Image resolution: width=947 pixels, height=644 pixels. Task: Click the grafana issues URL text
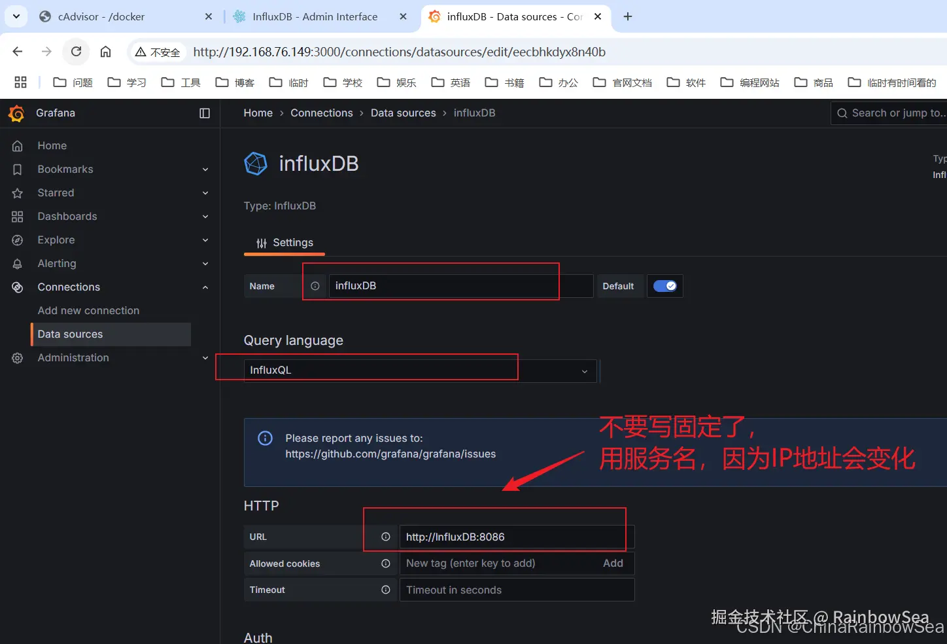pos(390,454)
